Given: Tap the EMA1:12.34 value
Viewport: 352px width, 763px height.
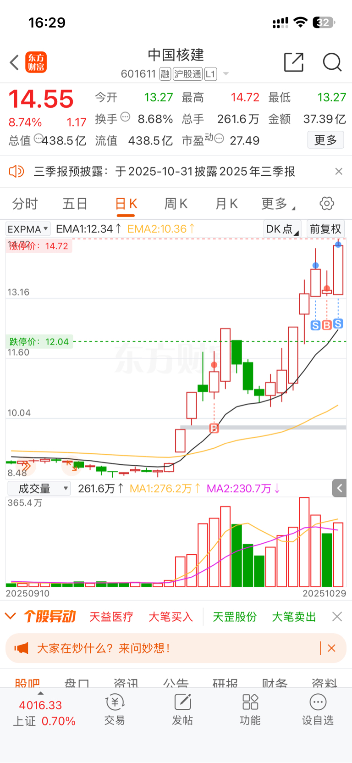Looking at the screenshot, I should click(x=88, y=228).
